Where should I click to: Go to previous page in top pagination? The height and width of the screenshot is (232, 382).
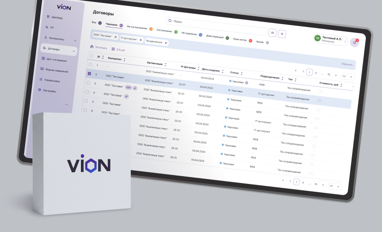point(296,71)
